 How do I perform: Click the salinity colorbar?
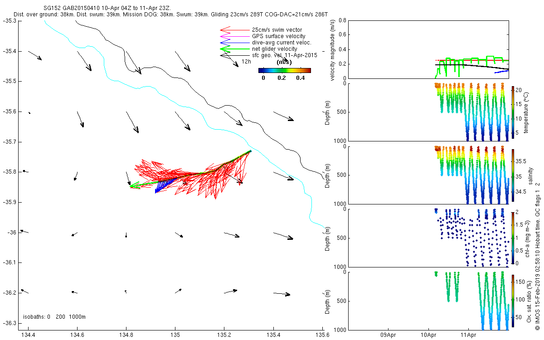513,175
